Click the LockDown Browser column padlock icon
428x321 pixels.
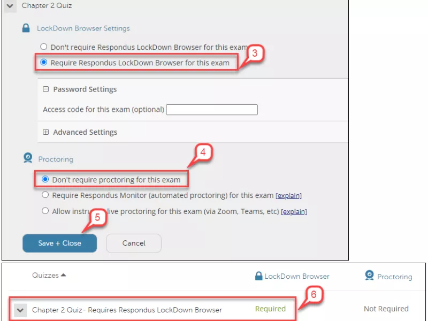[x=258, y=276]
